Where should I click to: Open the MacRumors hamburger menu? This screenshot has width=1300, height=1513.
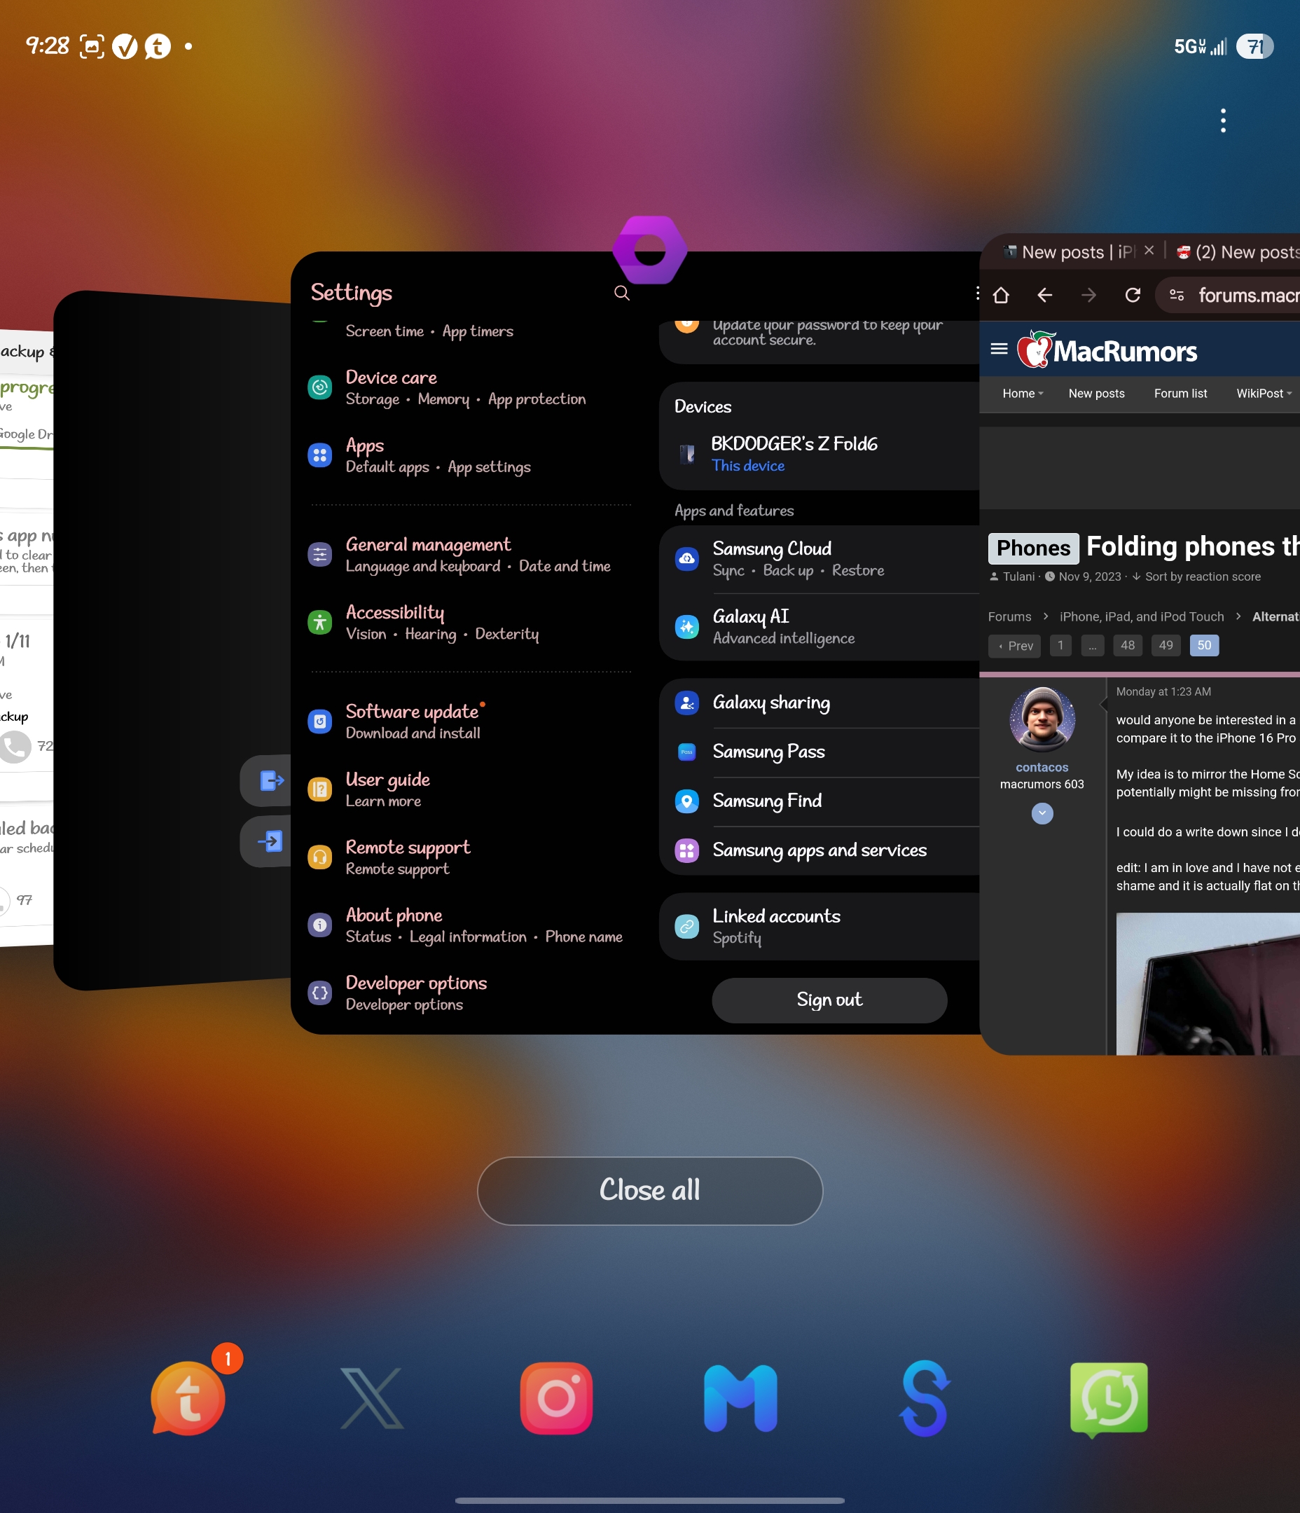998,349
